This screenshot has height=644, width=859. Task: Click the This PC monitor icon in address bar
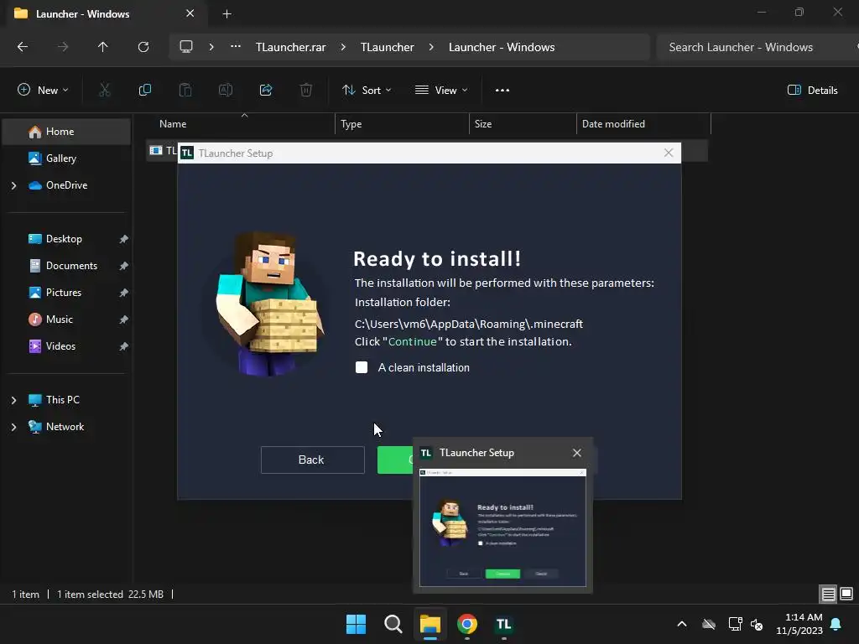[186, 47]
